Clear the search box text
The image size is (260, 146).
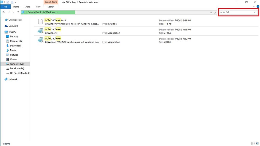click(x=255, y=12)
